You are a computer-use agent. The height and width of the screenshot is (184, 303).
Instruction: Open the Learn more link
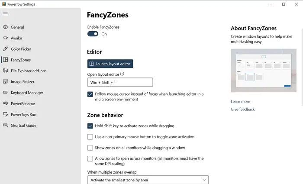240,101
